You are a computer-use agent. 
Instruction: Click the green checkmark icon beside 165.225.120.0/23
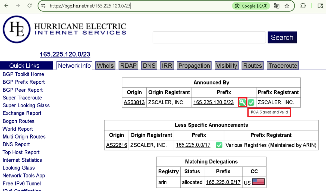coord(251,102)
